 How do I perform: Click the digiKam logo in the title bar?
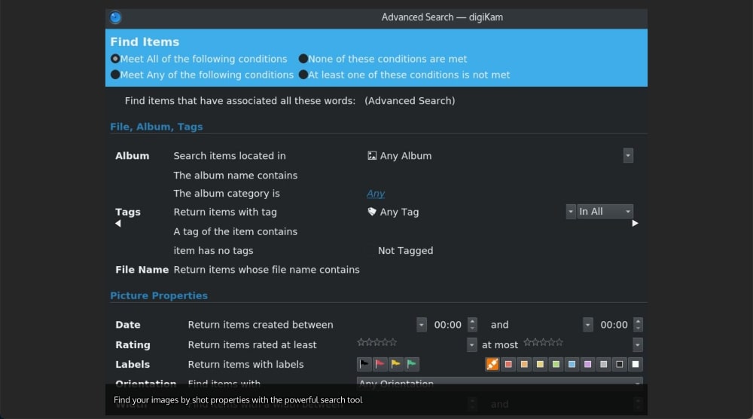(x=115, y=17)
